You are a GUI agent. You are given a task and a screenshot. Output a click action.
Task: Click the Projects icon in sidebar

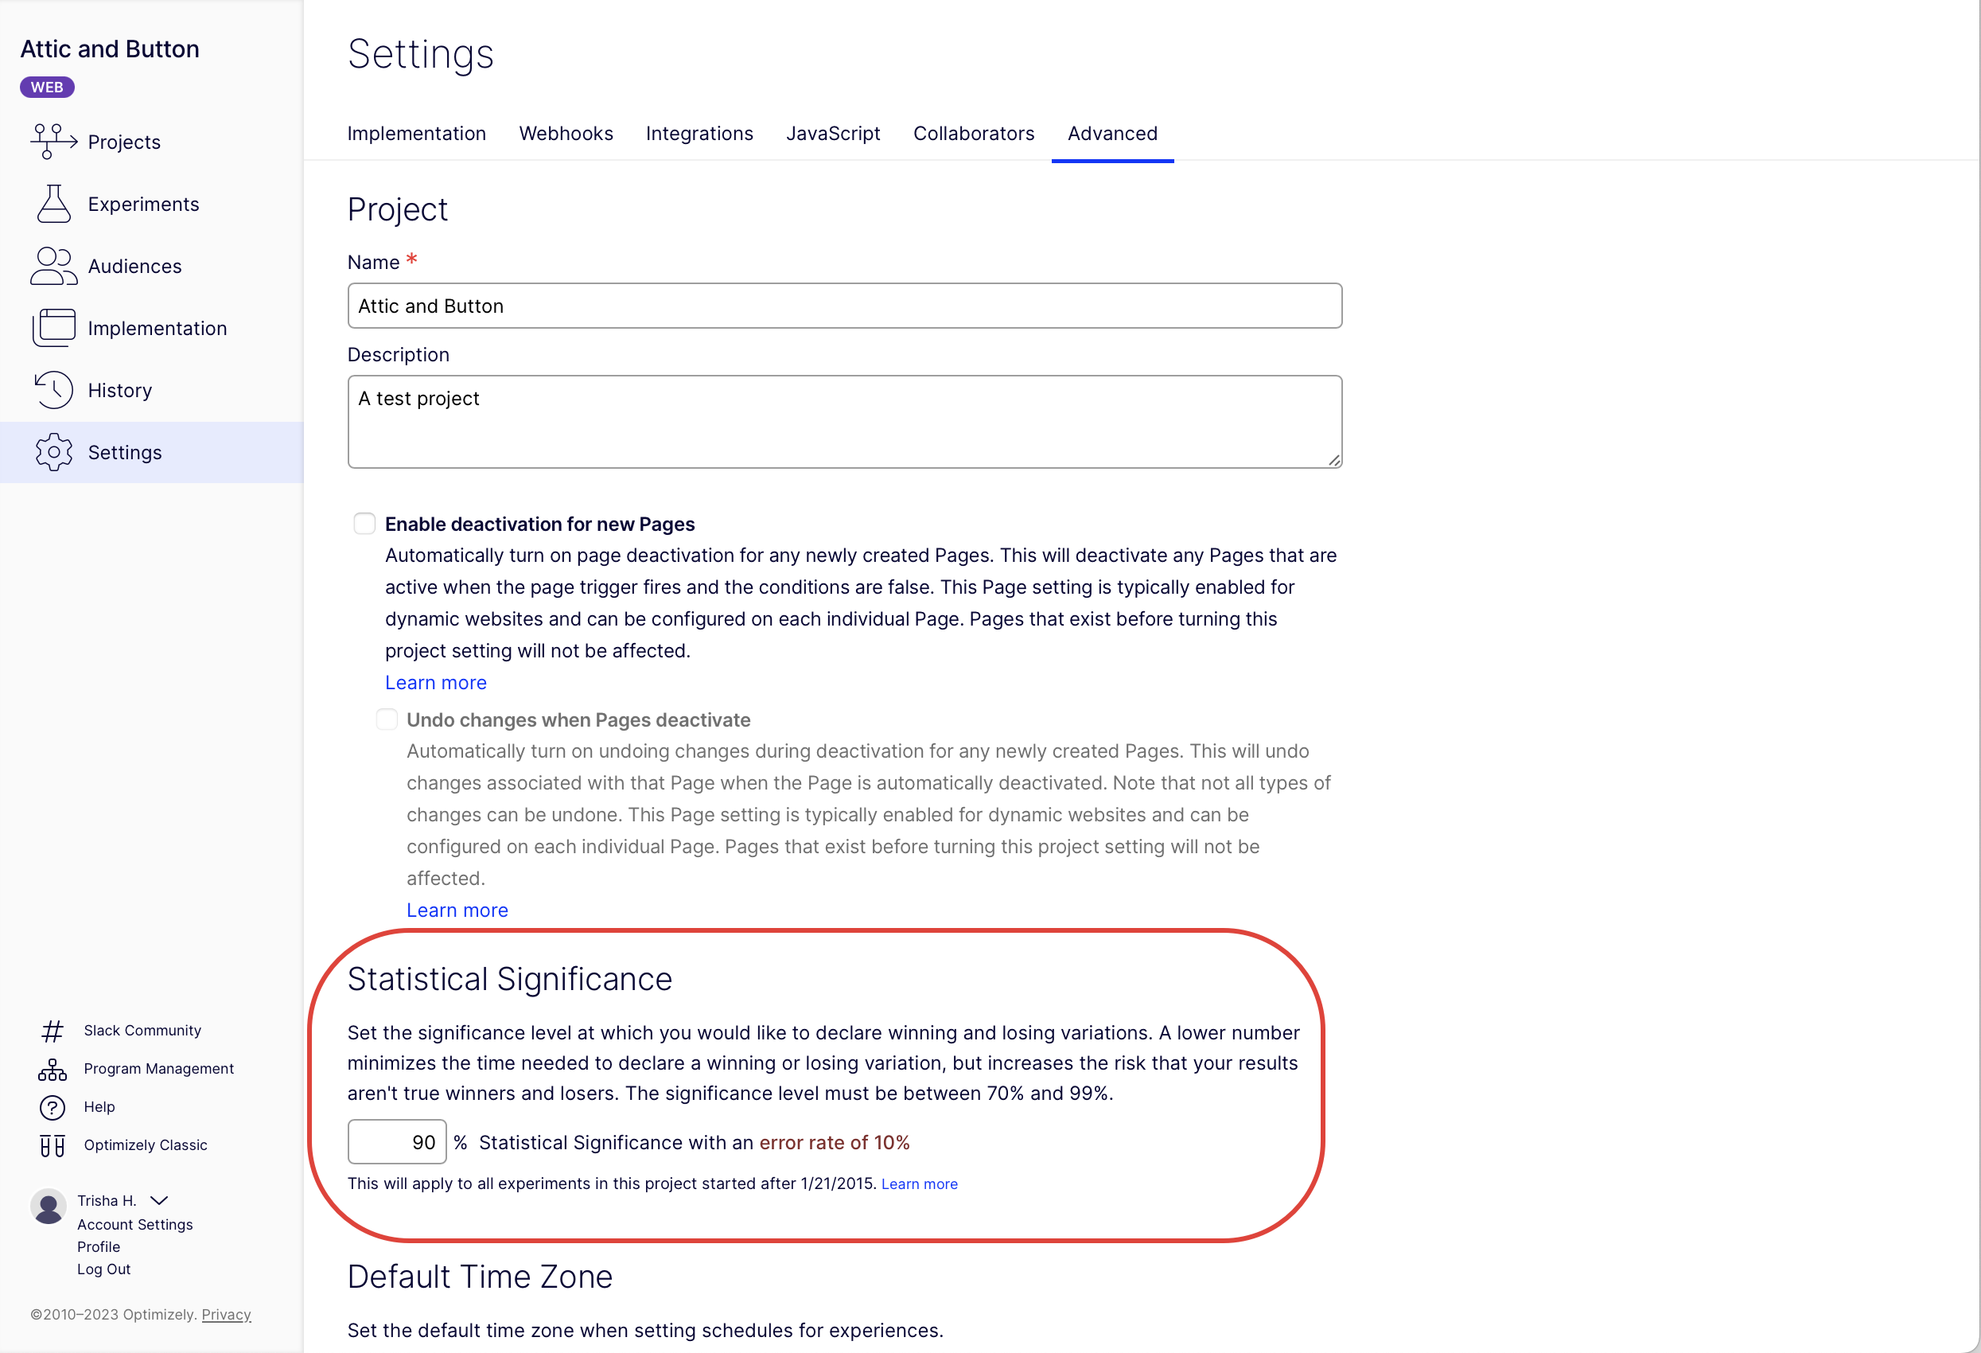click(53, 142)
